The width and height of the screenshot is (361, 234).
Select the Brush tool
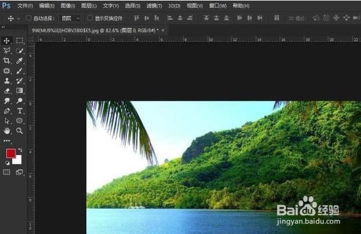click(x=19, y=71)
